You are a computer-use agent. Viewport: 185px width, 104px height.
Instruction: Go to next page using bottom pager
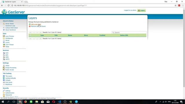[37, 38]
